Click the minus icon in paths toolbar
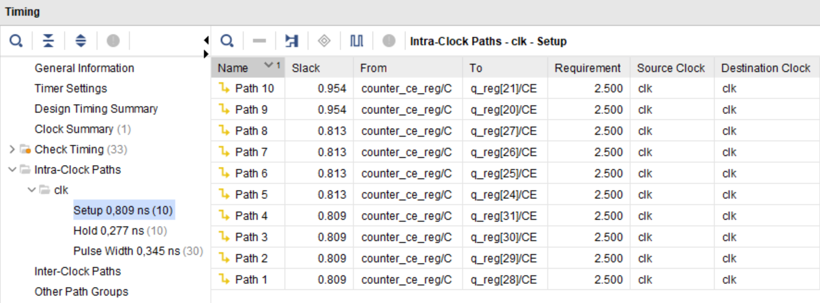 tap(259, 41)
